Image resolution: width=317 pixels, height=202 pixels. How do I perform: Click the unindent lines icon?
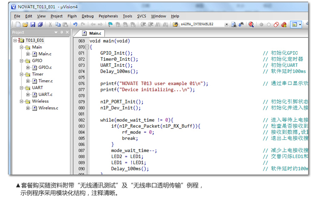(150, 25)
